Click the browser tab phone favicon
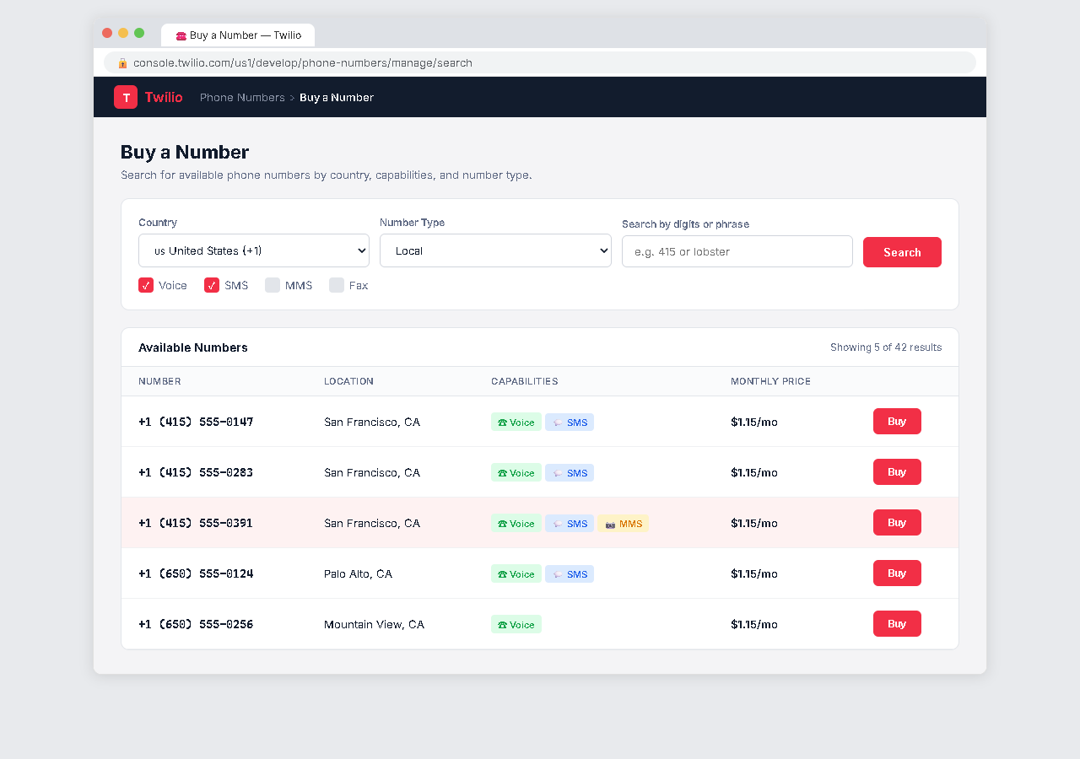The width and height of the screenshot is (1080, 759). [181, 35]
